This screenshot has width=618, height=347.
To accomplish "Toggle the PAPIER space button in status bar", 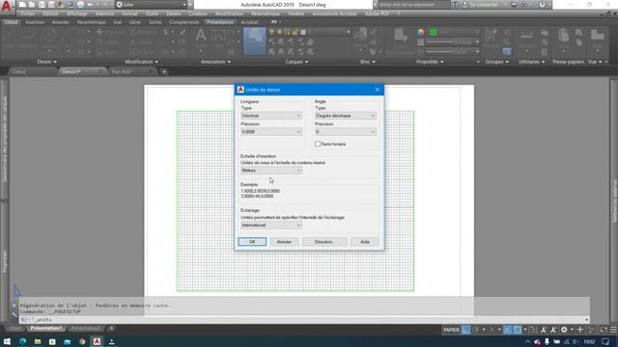I will pyautogui.click(x=451, y=330).
